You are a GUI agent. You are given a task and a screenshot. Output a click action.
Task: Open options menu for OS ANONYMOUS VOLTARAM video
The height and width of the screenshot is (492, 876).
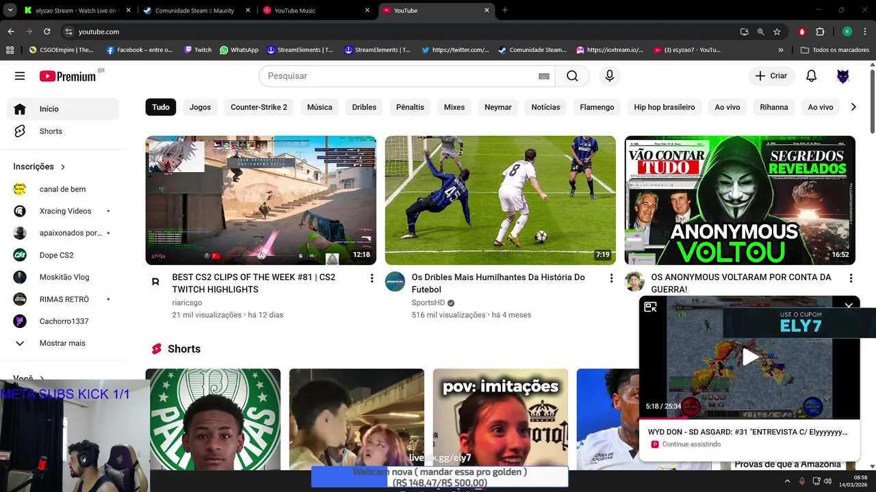click(851, 278)
